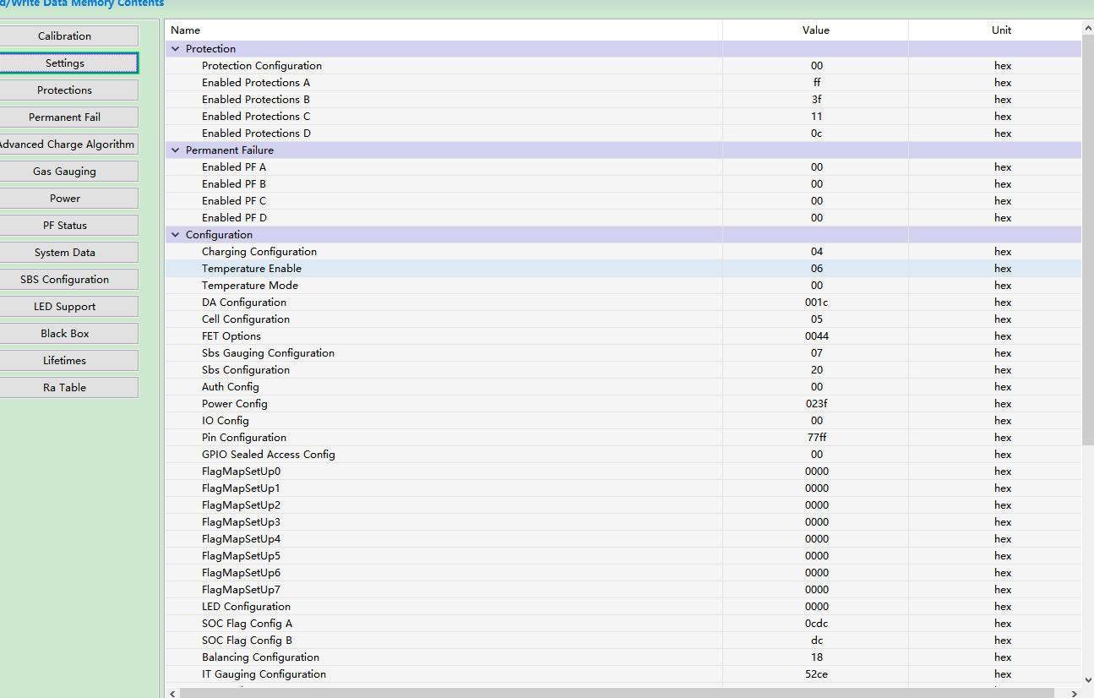Select the Enabled Protections C row

click(623, 117)
